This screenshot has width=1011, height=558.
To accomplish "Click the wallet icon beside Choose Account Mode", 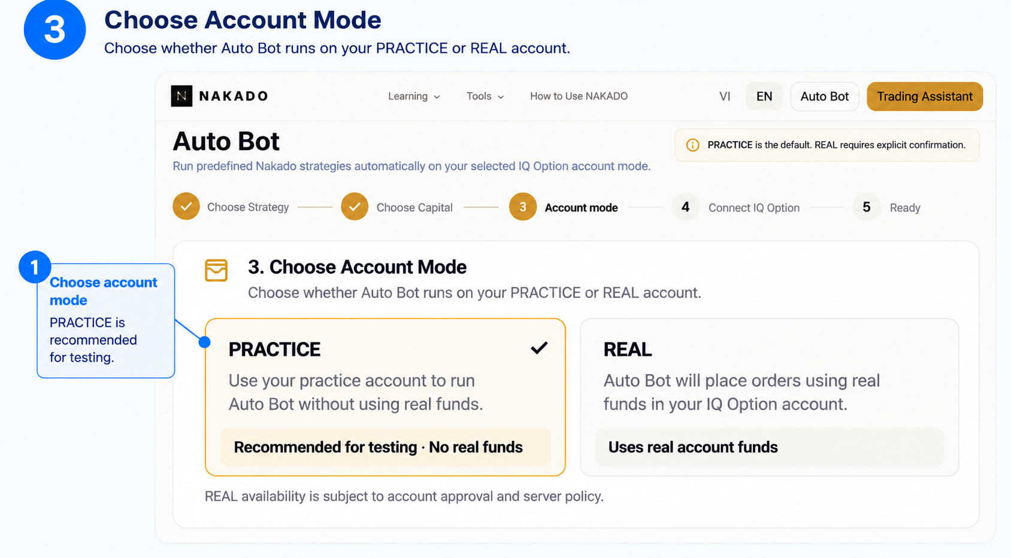I will pyautogui.click(x=216, y=270).
